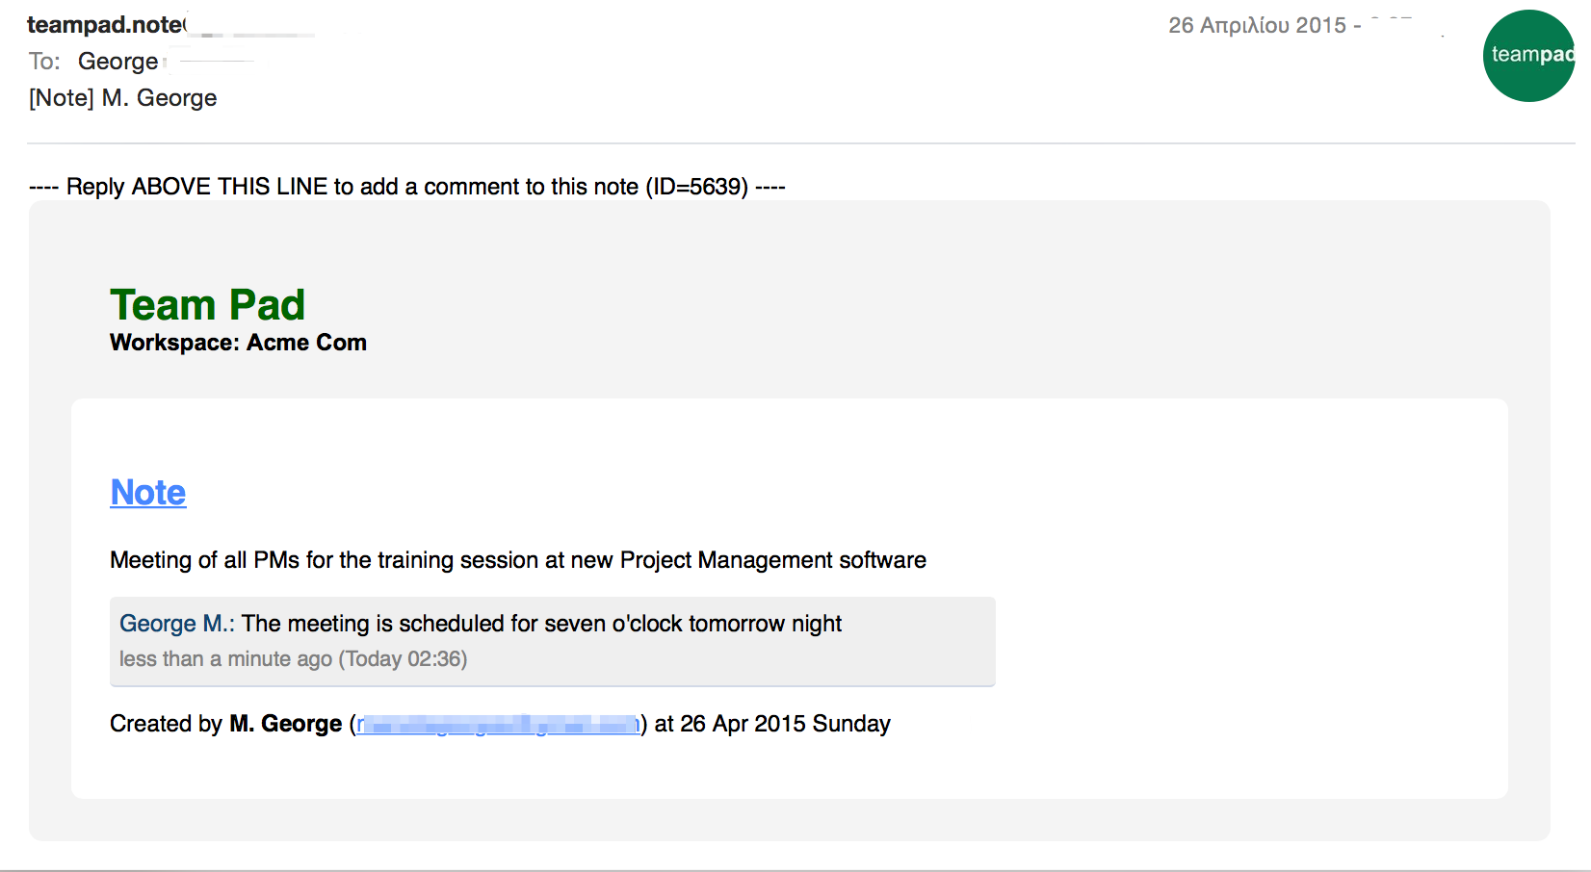This screenshot has width=1591, height=872.
Task: Click the Created by text
Action: (x=166, y=724)
